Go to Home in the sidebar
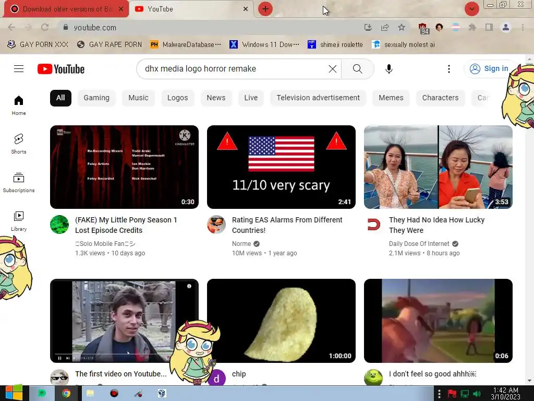 pos(19,105)
